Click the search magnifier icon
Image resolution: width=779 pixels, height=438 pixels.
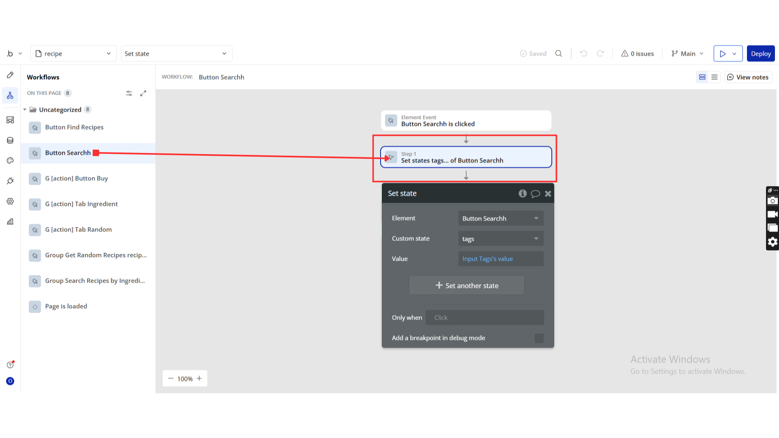(559, 54)
